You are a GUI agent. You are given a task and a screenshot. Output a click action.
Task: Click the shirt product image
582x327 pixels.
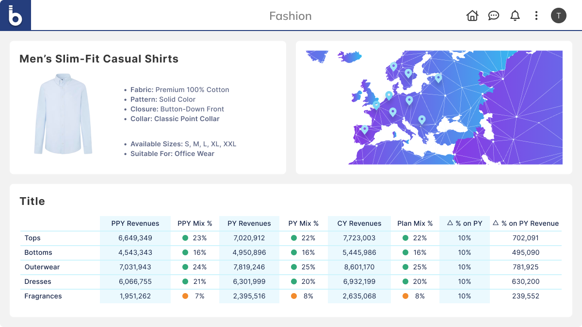tap(63, 114)
